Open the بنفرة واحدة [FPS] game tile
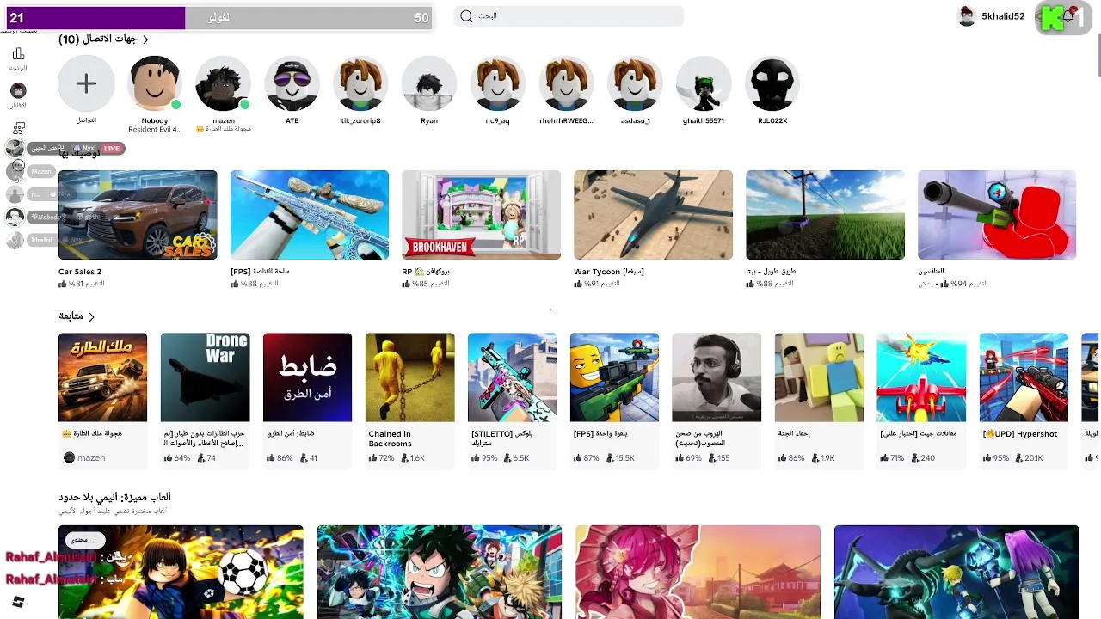 click(615, 377)
